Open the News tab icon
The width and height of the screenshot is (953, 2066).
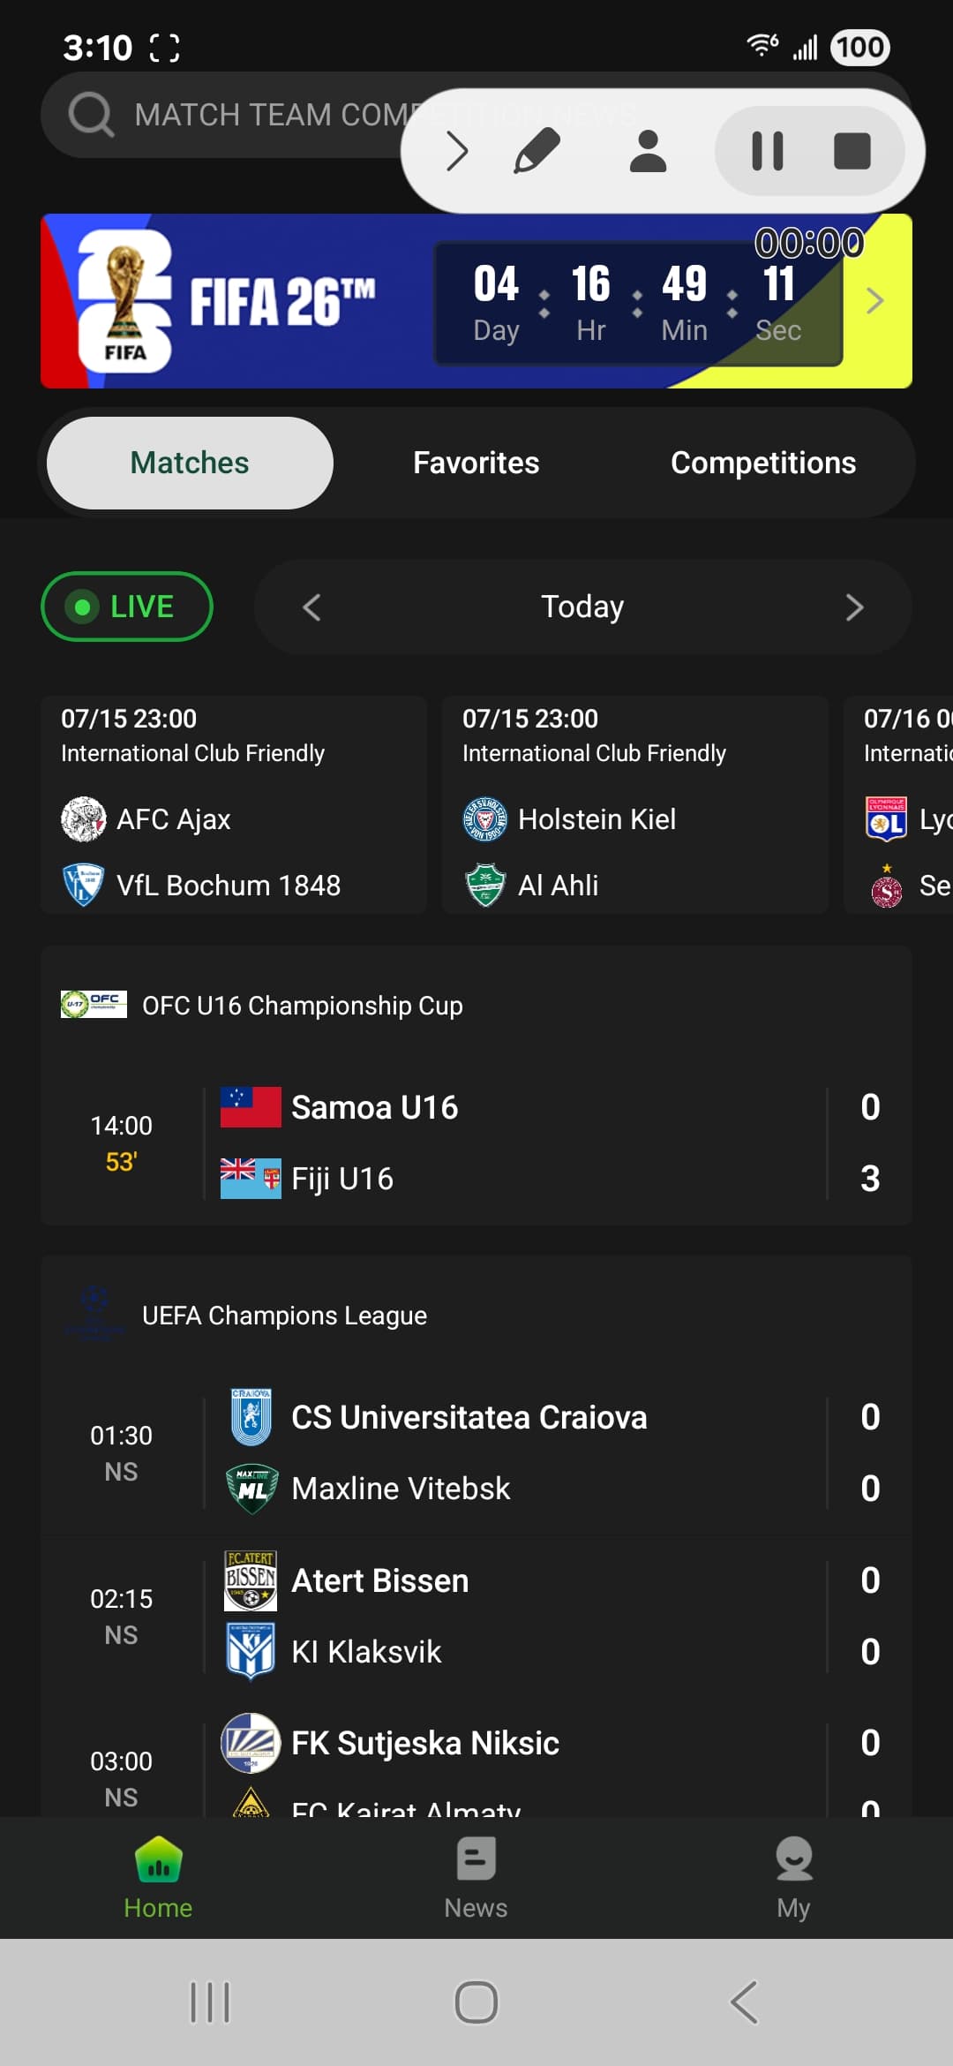click(476, 1859)
